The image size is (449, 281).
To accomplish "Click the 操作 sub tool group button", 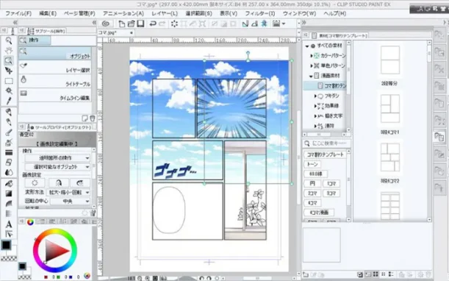I will point(35,40).
